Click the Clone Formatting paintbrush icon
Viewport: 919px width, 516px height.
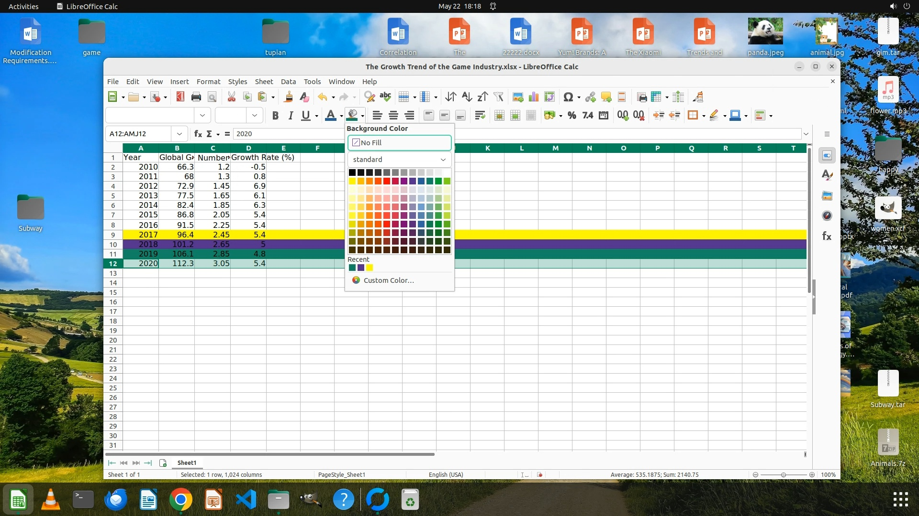[x=288, y=97]
